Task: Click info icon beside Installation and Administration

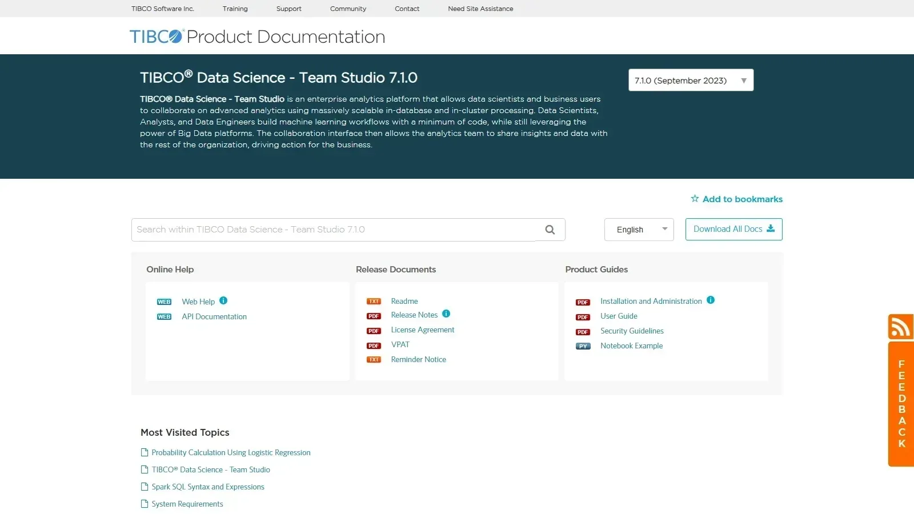Action: point(711,300)
